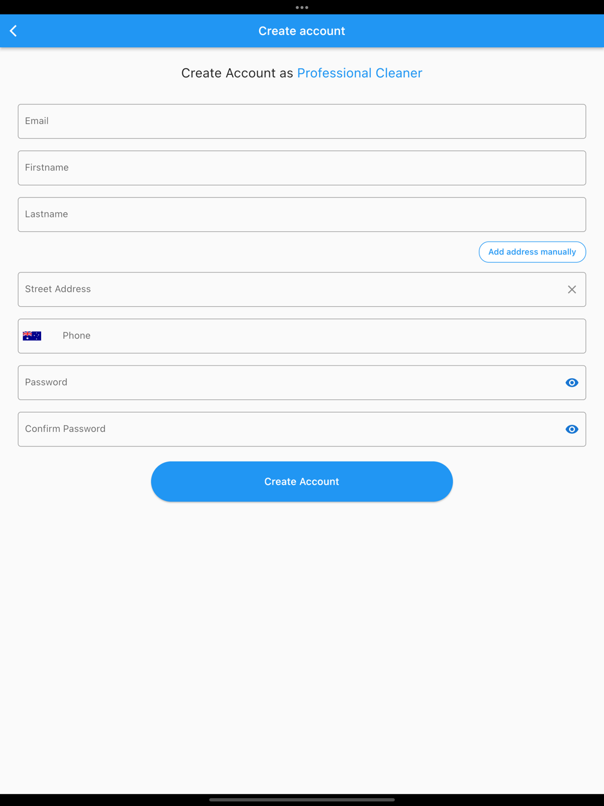Open the iPad multitasking three-dots menu

[x=302, y=7]
